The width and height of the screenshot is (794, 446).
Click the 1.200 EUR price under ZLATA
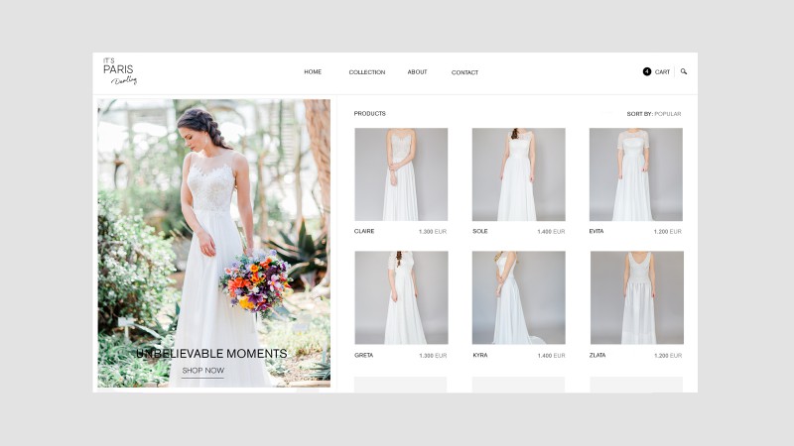(668, 356)
